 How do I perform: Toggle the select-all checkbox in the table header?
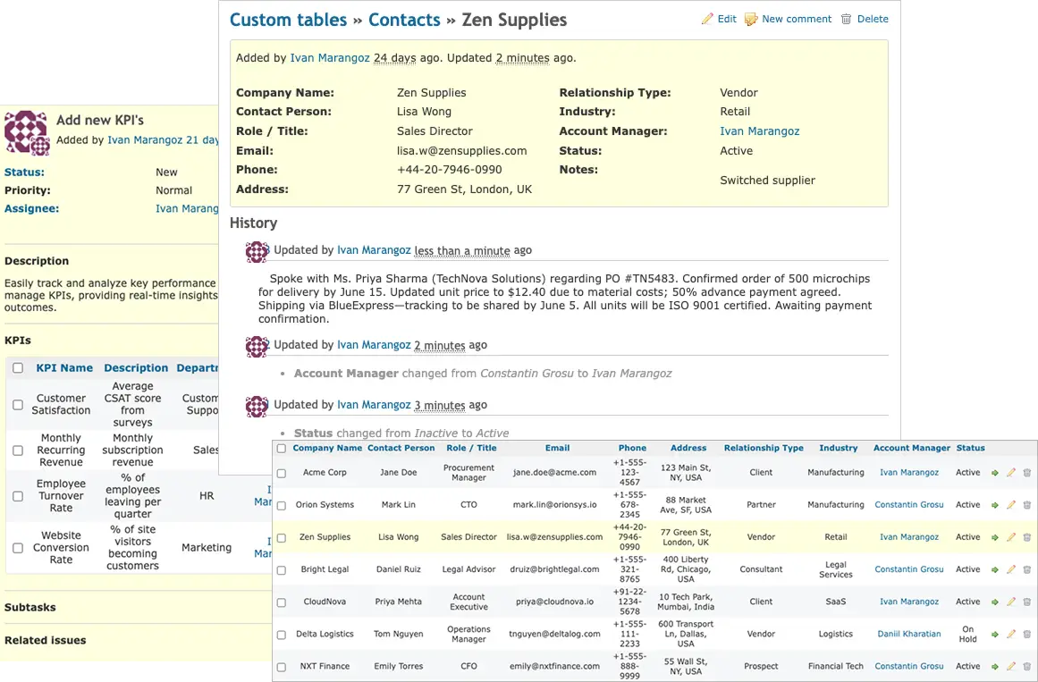[x=281, y=448]
